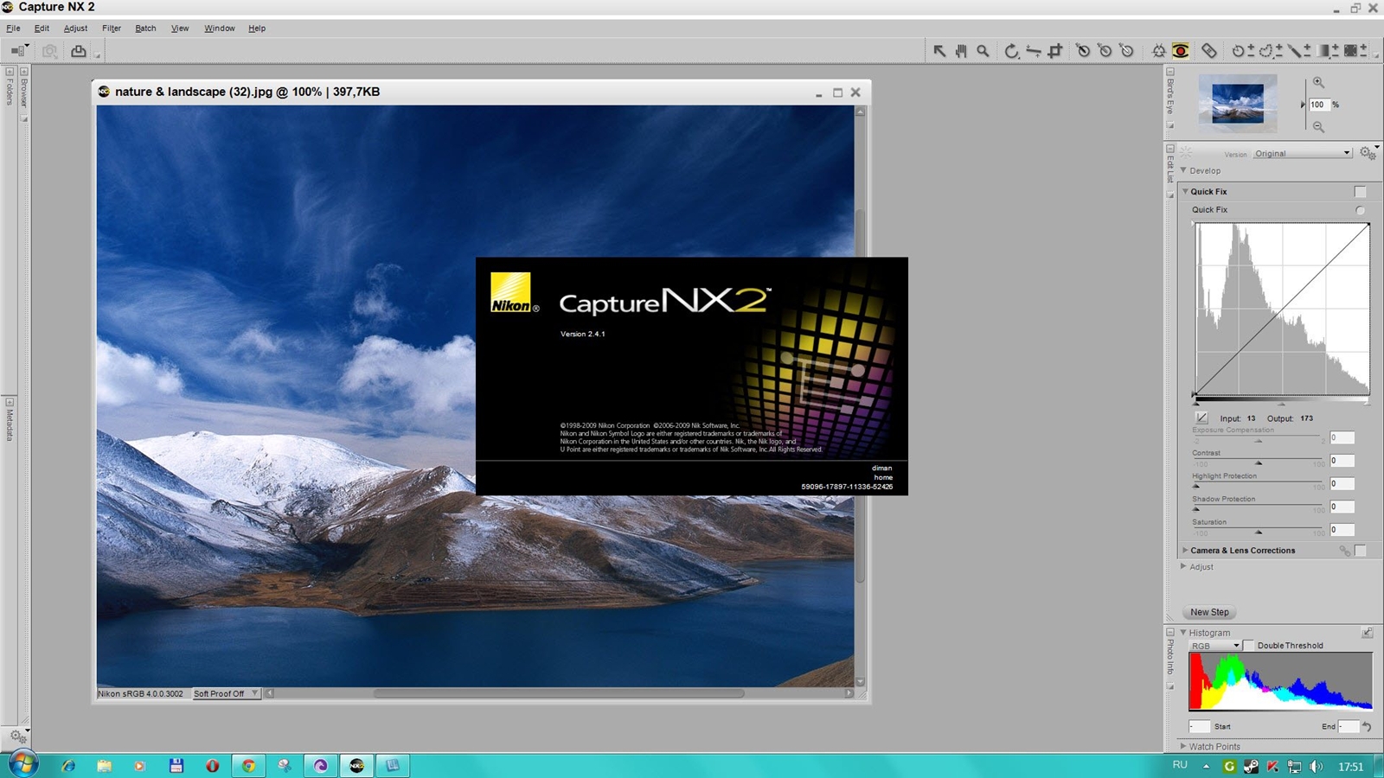Open the Window menu
The width and height of the screenshot is (1384, 778).
tap(220, 28)
